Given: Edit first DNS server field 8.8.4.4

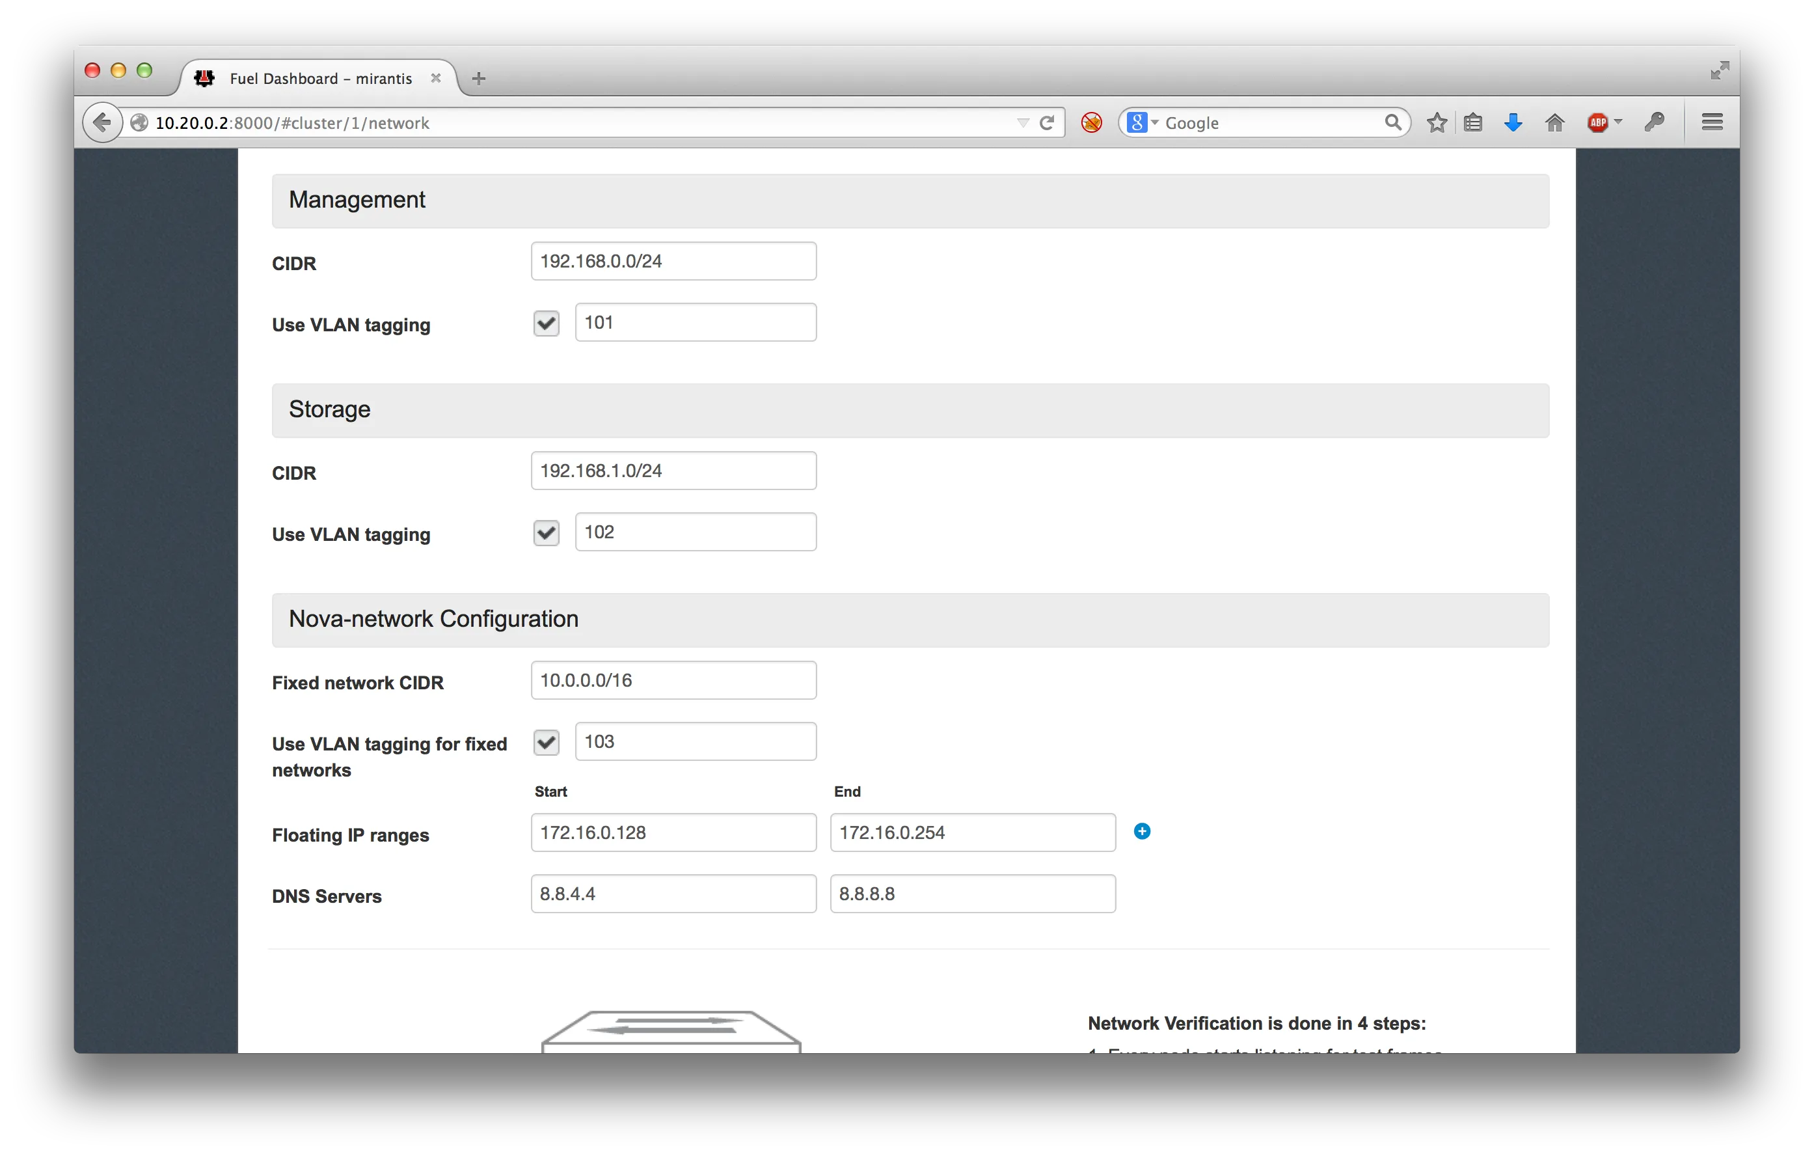Looking at the screenshot, I should [x=673, y=894].
